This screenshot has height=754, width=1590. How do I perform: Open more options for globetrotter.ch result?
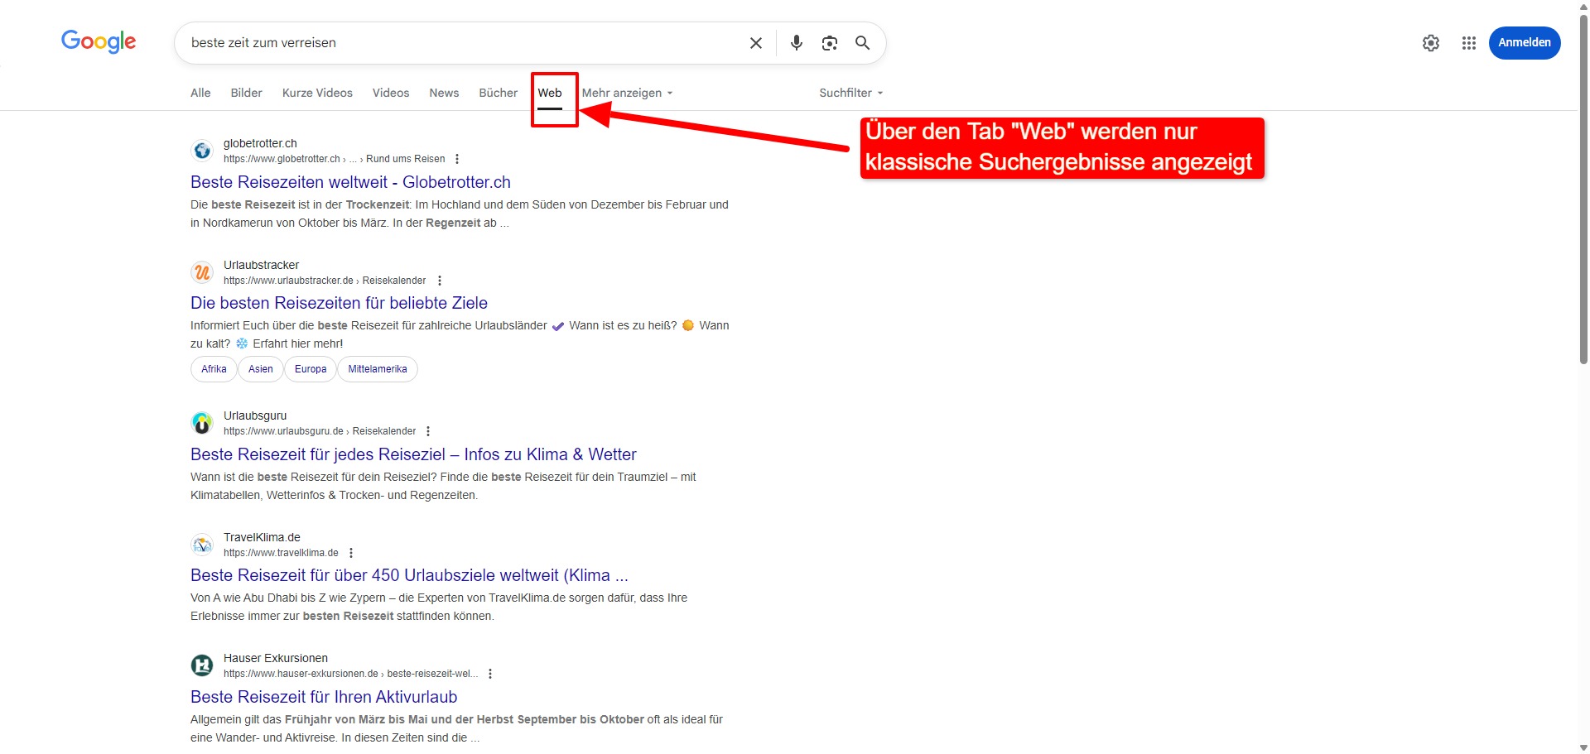point(457,159)
